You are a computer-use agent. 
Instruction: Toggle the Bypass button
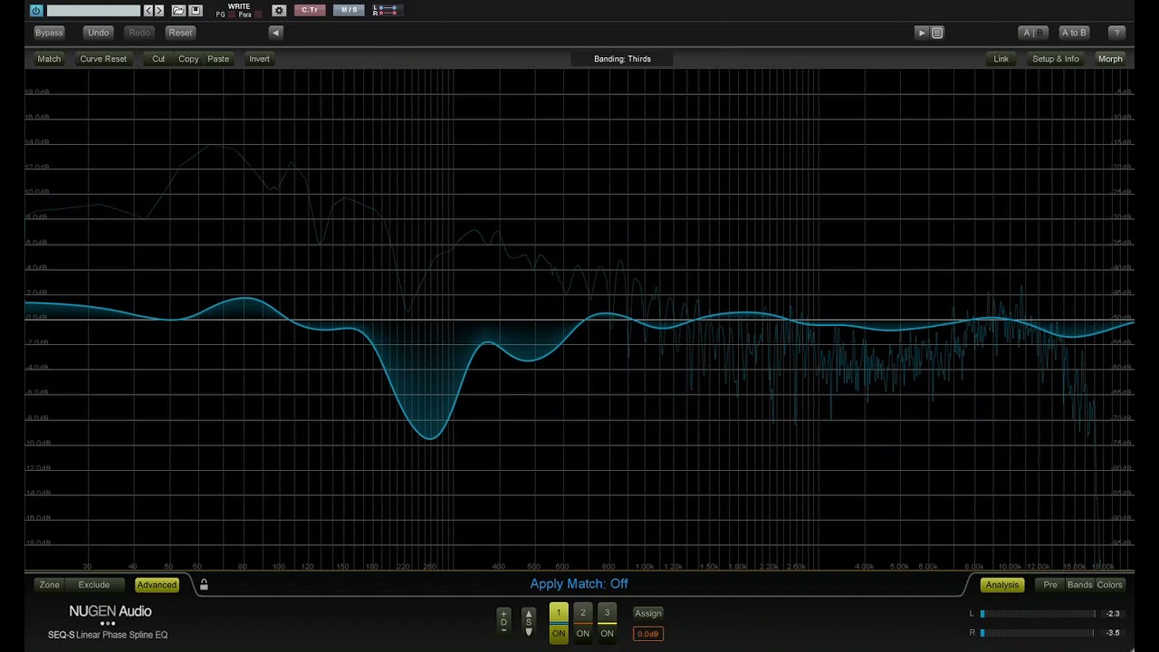tap(49, 33)
